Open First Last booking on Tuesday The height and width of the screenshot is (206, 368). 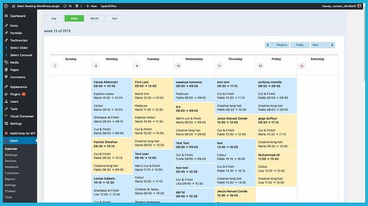pos(153,113)
